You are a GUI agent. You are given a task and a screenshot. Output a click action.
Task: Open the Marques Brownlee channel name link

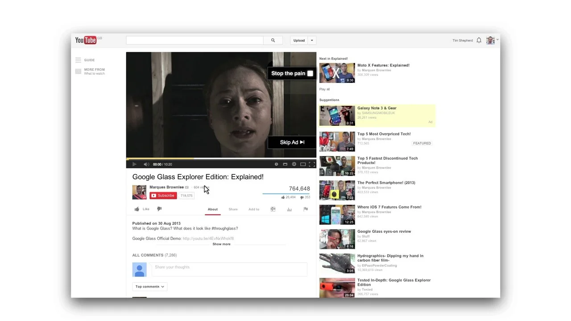pyautogui.click(x=166, y=187)
